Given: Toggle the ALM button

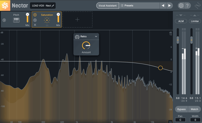Looking at the screenshot, I should [x=181, y=21].
